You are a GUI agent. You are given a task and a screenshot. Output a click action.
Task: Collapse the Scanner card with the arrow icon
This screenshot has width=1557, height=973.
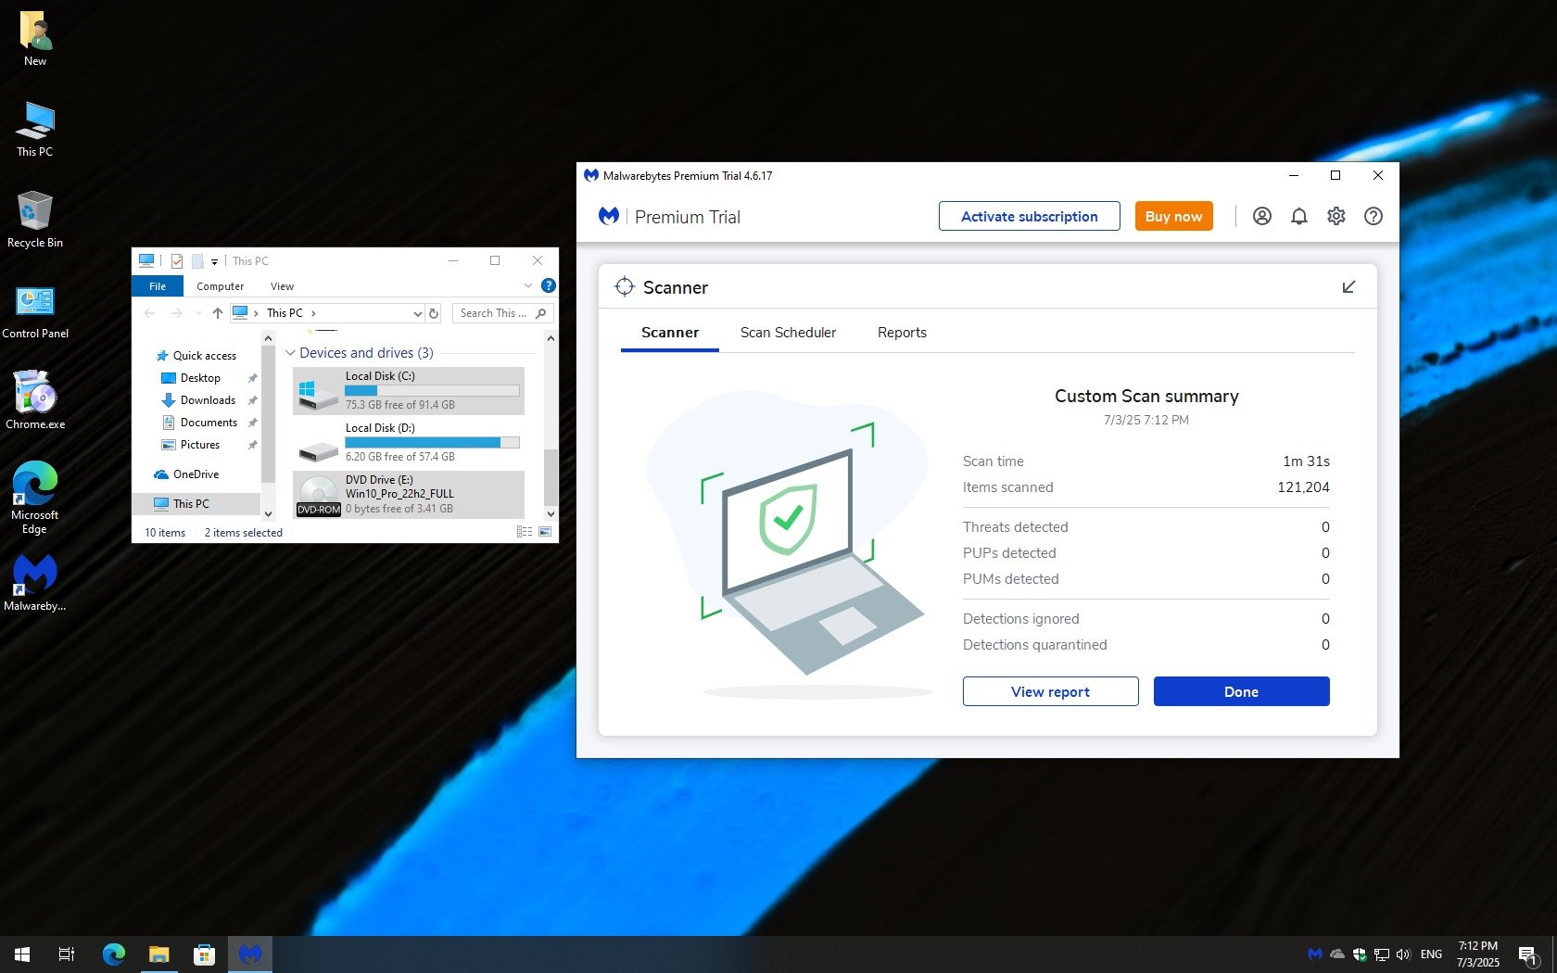coord(1348,287)
